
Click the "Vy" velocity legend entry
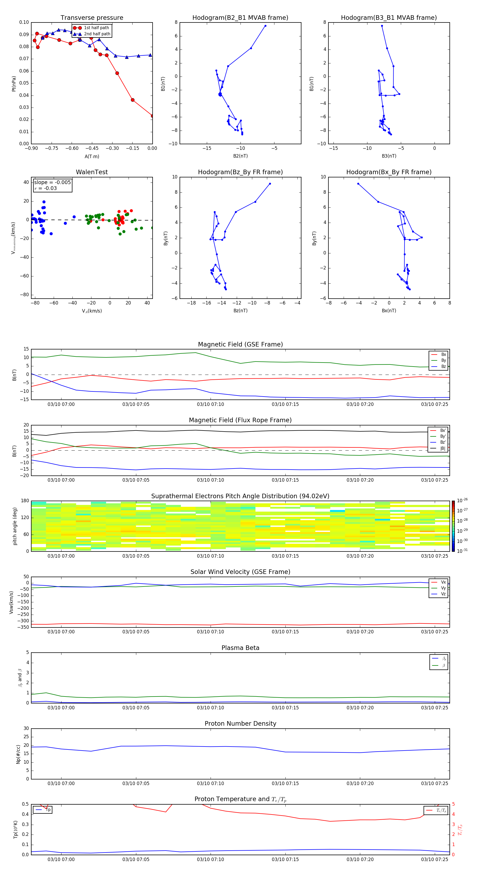point(439,588)
